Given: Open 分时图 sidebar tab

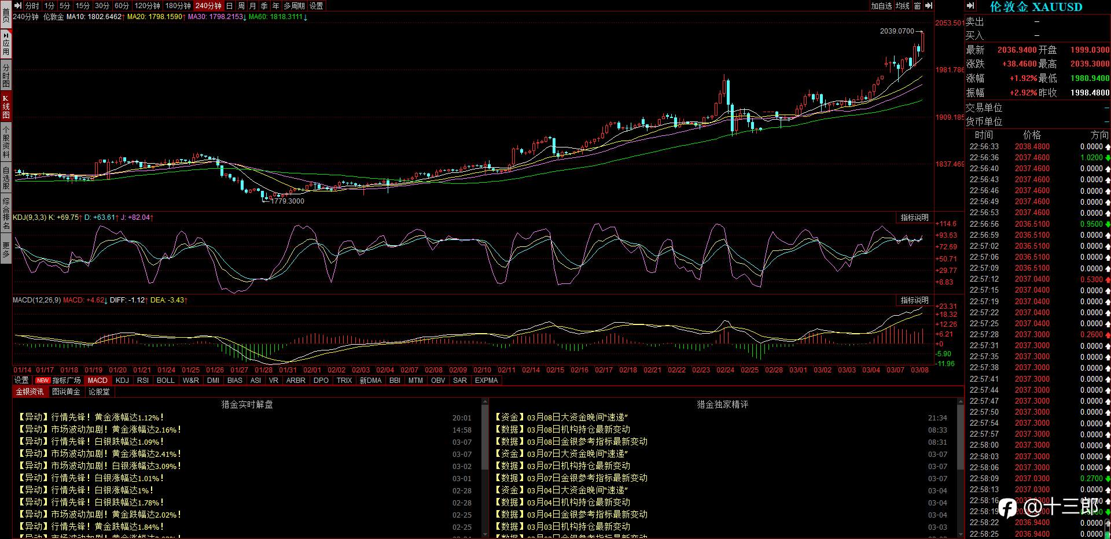Looking at the screenshot, I should tap(6, 74).
